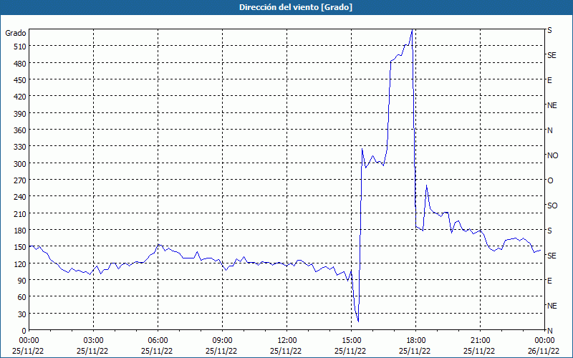Select the 180 value on the Grado axis
Screen dimensions: 573x358
point(21,231)
